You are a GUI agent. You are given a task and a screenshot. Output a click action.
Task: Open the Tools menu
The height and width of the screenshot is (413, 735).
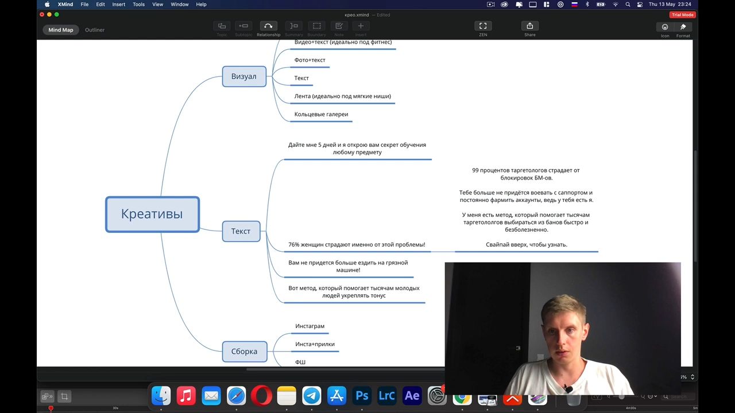(x=138, y=5)
